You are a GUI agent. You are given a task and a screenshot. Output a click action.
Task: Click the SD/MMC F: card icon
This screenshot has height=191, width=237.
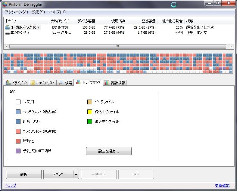tap(8, 33)
